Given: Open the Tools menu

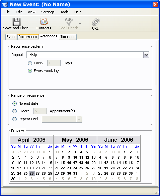Looking at the screenshot, I should [64, 12].
